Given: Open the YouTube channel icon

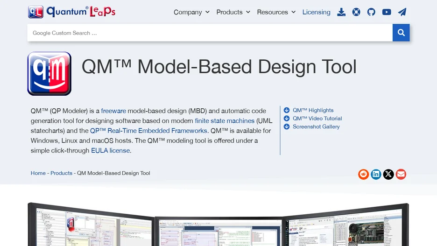Looking at the screenshot, I should [387, 12].
